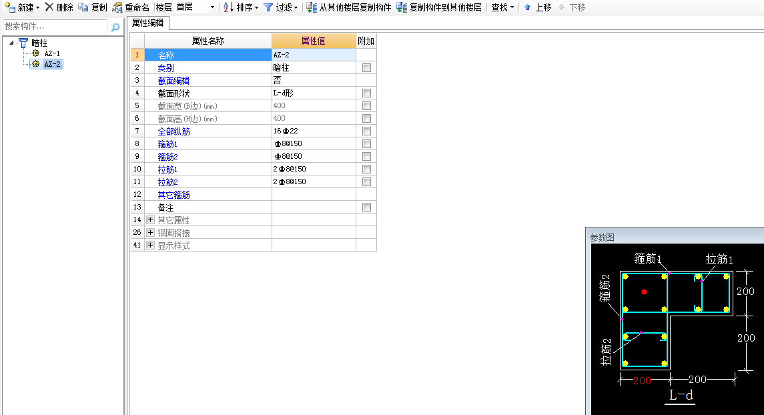Open the 查找 dropdown arrow
Viewport: 764px width, 415px height.
click(512, 8)
